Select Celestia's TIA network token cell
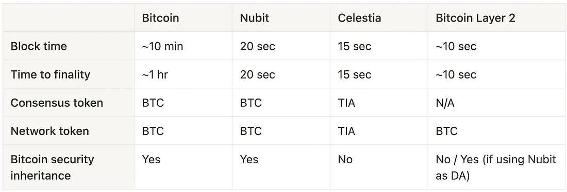Viewport: 567px width, 192px height. tap(346, 131)
